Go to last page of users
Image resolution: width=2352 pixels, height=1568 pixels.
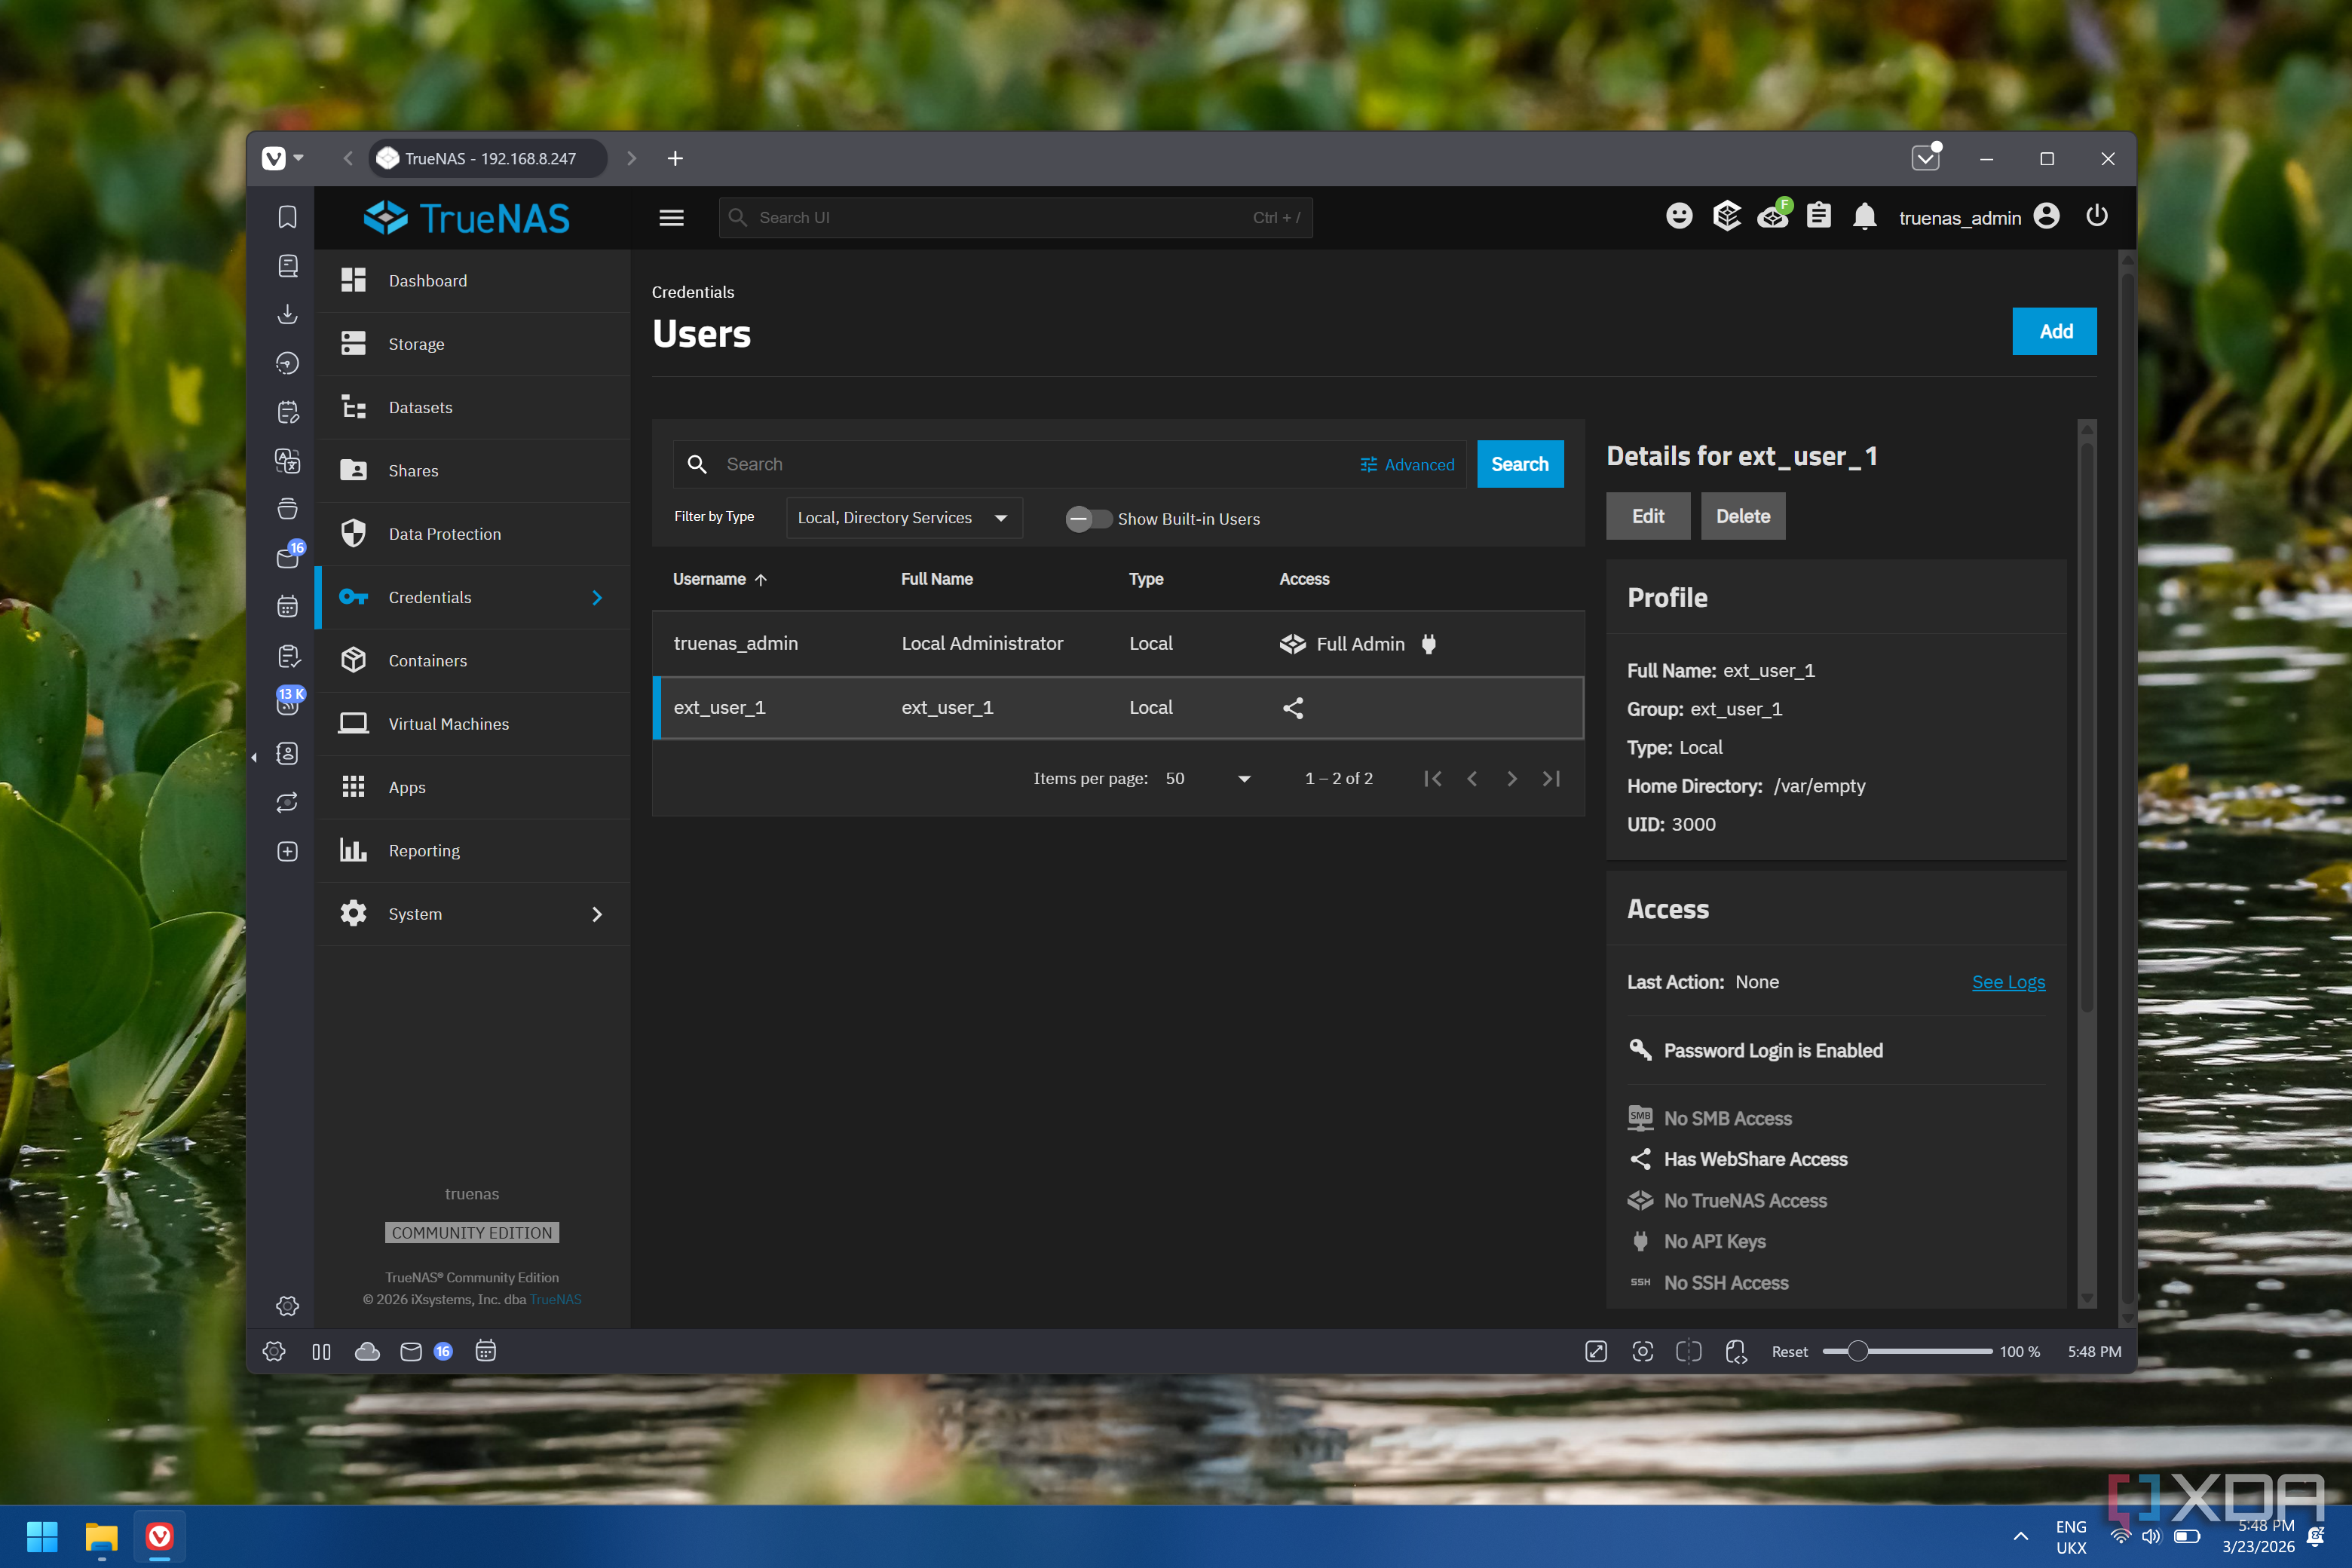click(x=1551, y=778)
